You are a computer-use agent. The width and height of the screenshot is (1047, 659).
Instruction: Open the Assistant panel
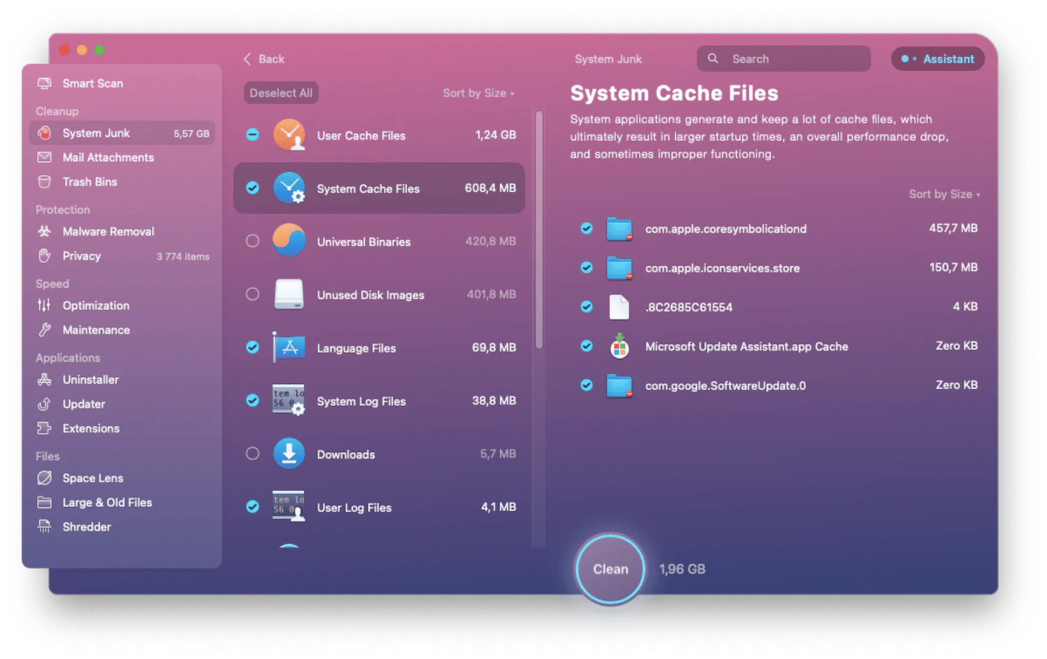[938, 59]
